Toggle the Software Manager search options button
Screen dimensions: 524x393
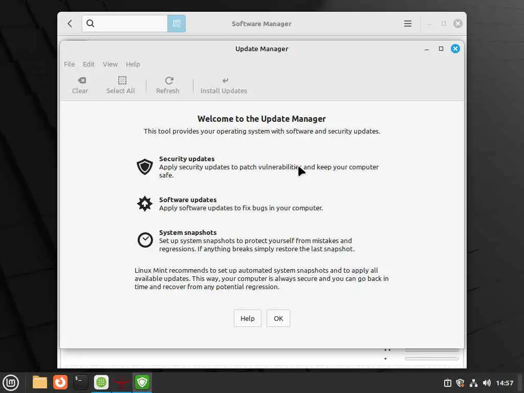pos(177,24)
